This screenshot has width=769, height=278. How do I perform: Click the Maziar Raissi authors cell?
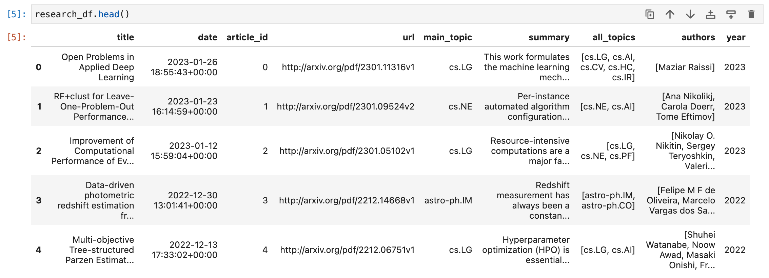pyautogui.click(x=685, y=67)
